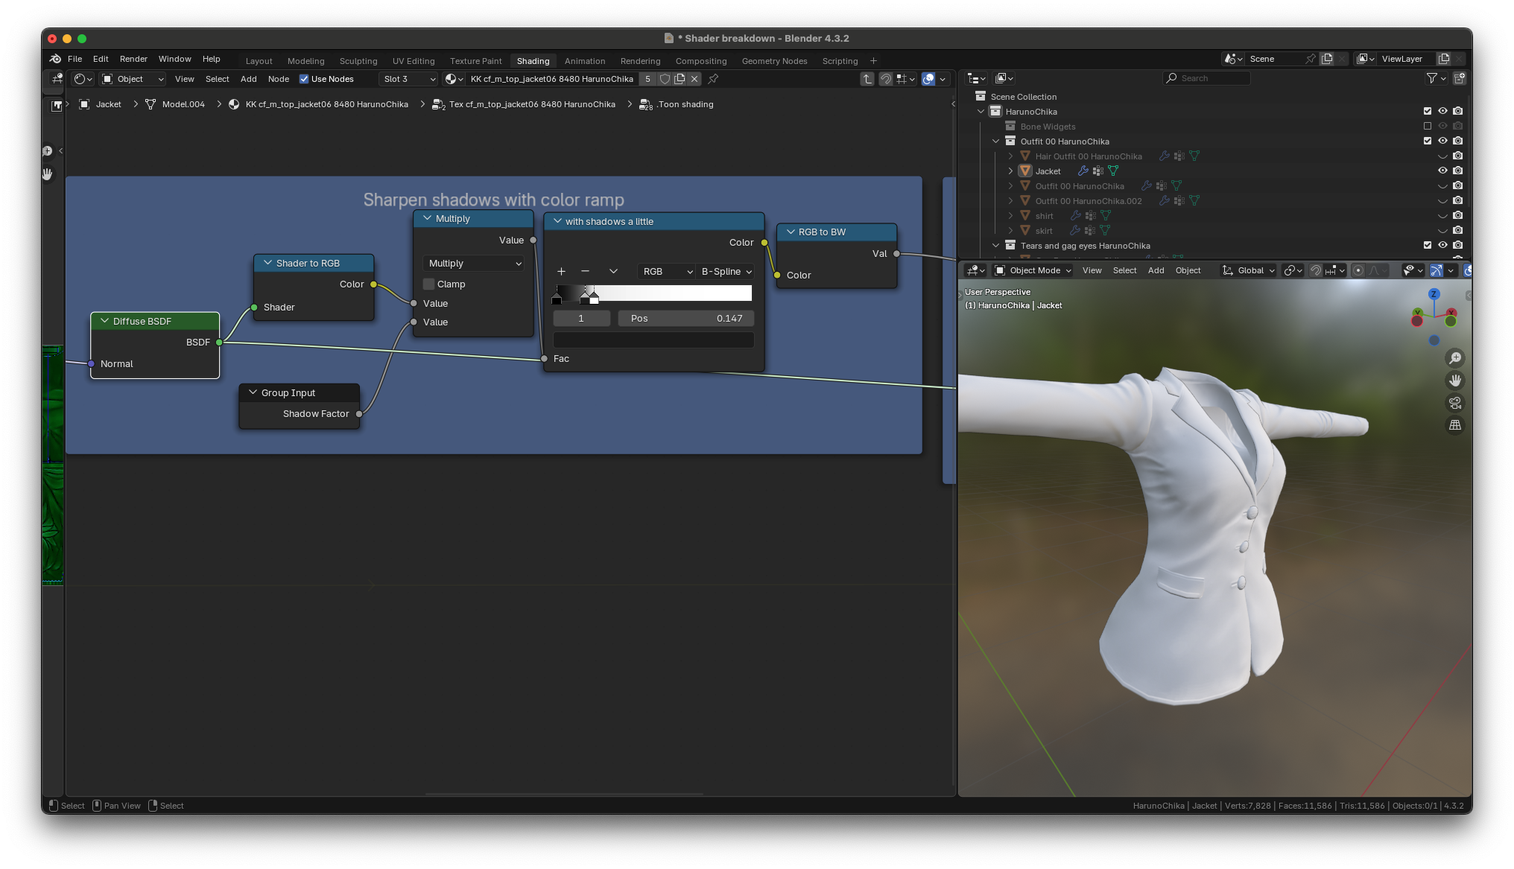The height and width of the screenshot is (869, 1514).
Task: Click the go to parent node tree icon
Action: pos(867,79)
